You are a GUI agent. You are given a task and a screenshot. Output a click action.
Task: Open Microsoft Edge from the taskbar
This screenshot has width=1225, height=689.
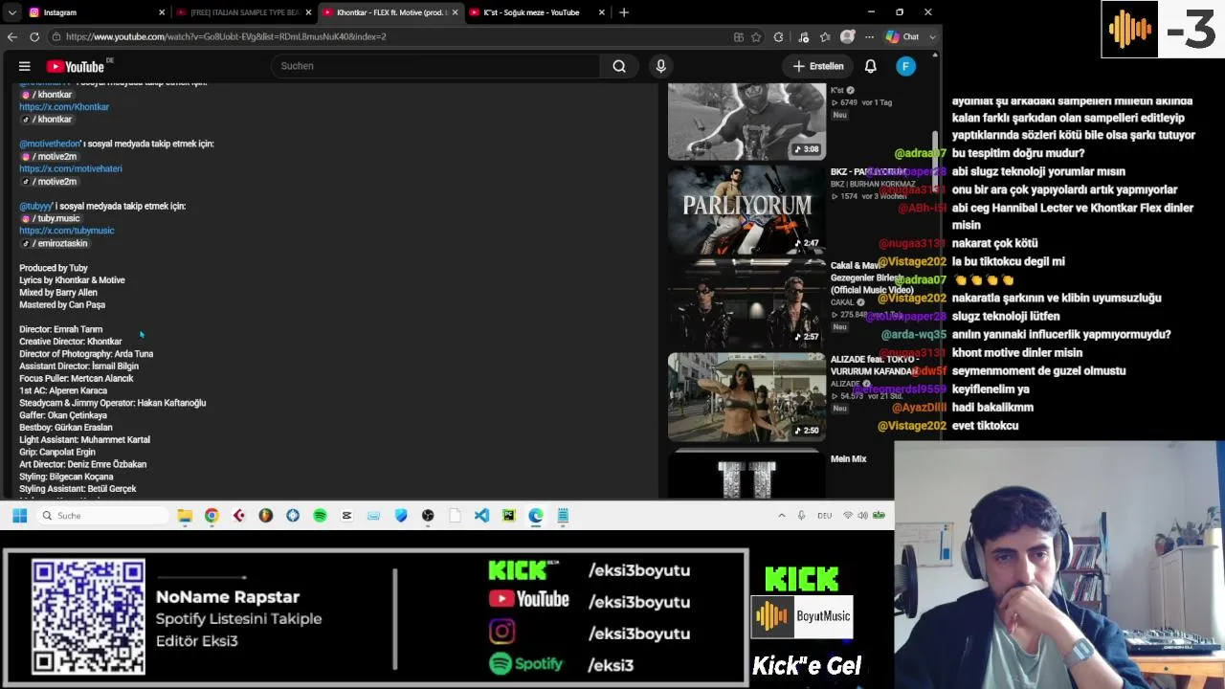pos(535,516)
